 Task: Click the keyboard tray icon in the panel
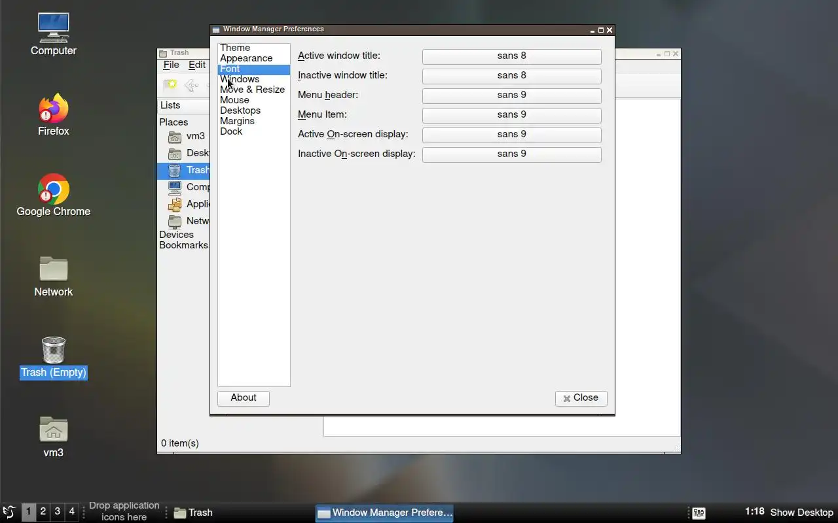(699, 513)
